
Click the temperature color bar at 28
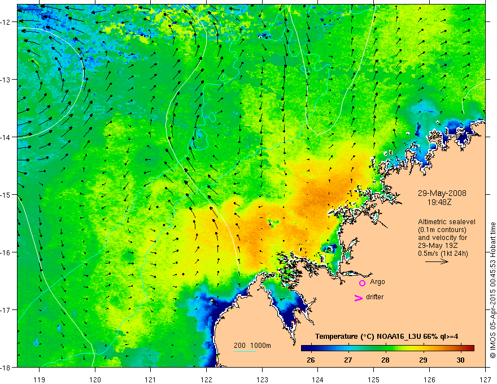pos(385,348)
